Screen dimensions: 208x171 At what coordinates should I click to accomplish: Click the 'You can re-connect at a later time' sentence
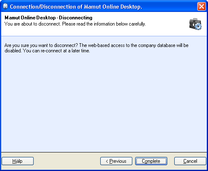point(56,51)
